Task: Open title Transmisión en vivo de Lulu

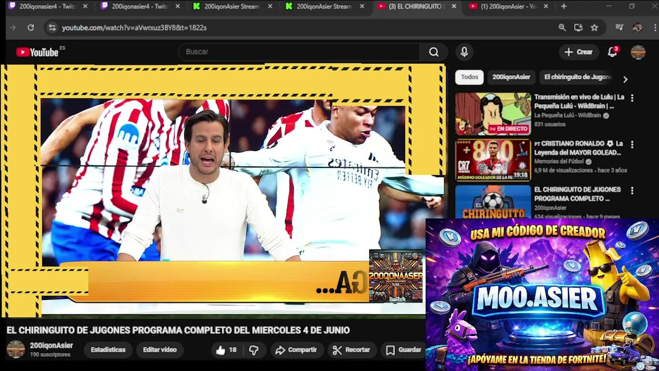Action: coord(579,102)
